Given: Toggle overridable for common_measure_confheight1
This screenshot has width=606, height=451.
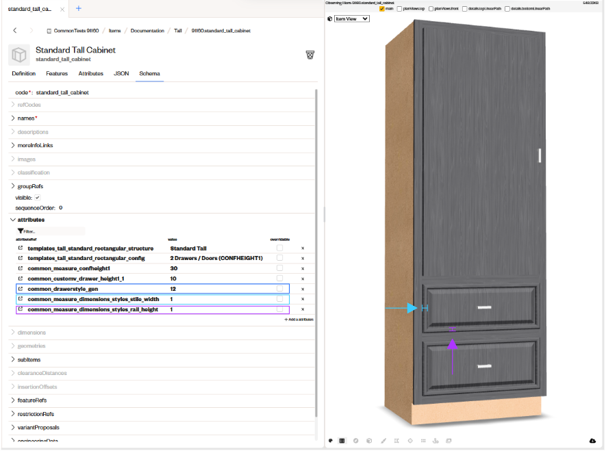Looking at the screenshot, I should pyautogui.click(x=279, y=268).
